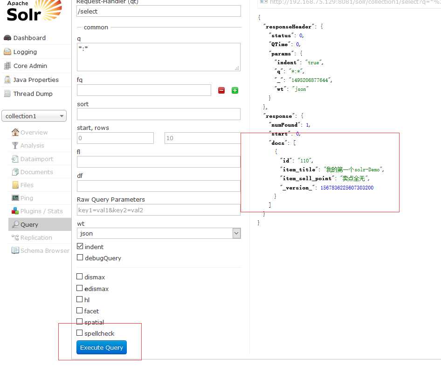
Task: Click the fq filter query field
Action: tap(144, 90)
